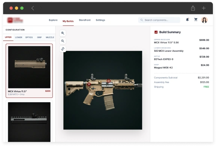The height and width of the screenshot is (147, 217).
Task: Click the $549.00 lower receiver price
Action: coord(204,48)
